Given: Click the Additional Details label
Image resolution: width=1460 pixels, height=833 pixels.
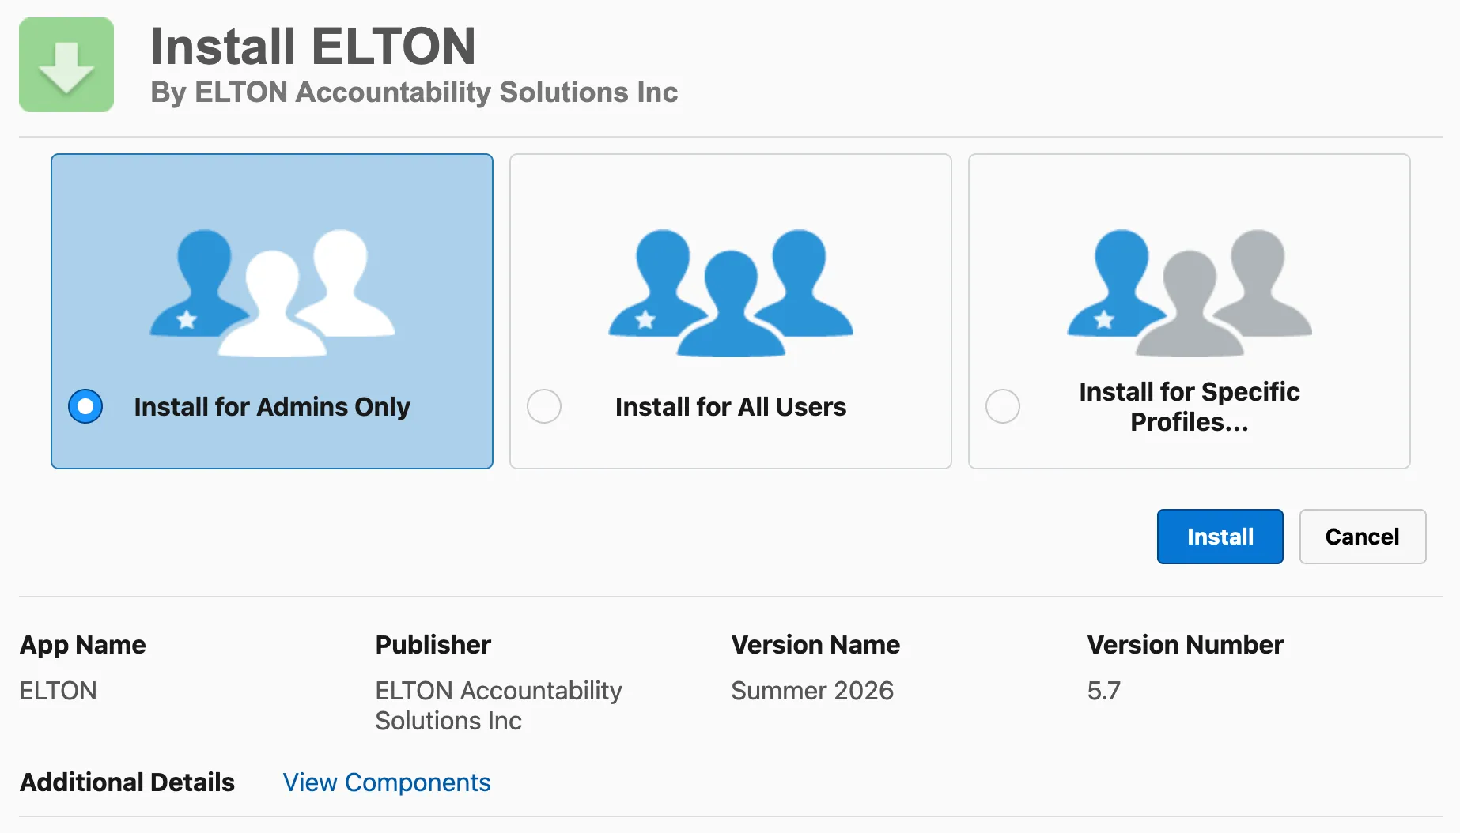Looking at the screenshot, I should click(x=127, y=782).
